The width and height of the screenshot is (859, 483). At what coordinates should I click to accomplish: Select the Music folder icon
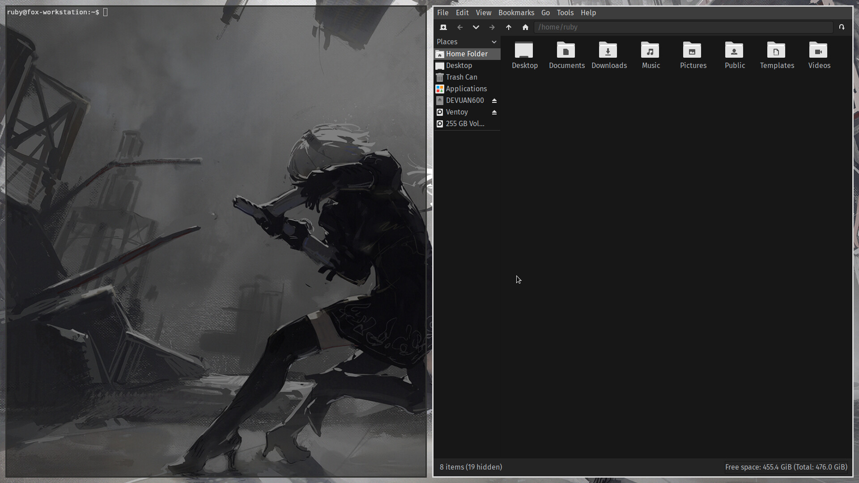pyautogui.click(x=651, y=51)
